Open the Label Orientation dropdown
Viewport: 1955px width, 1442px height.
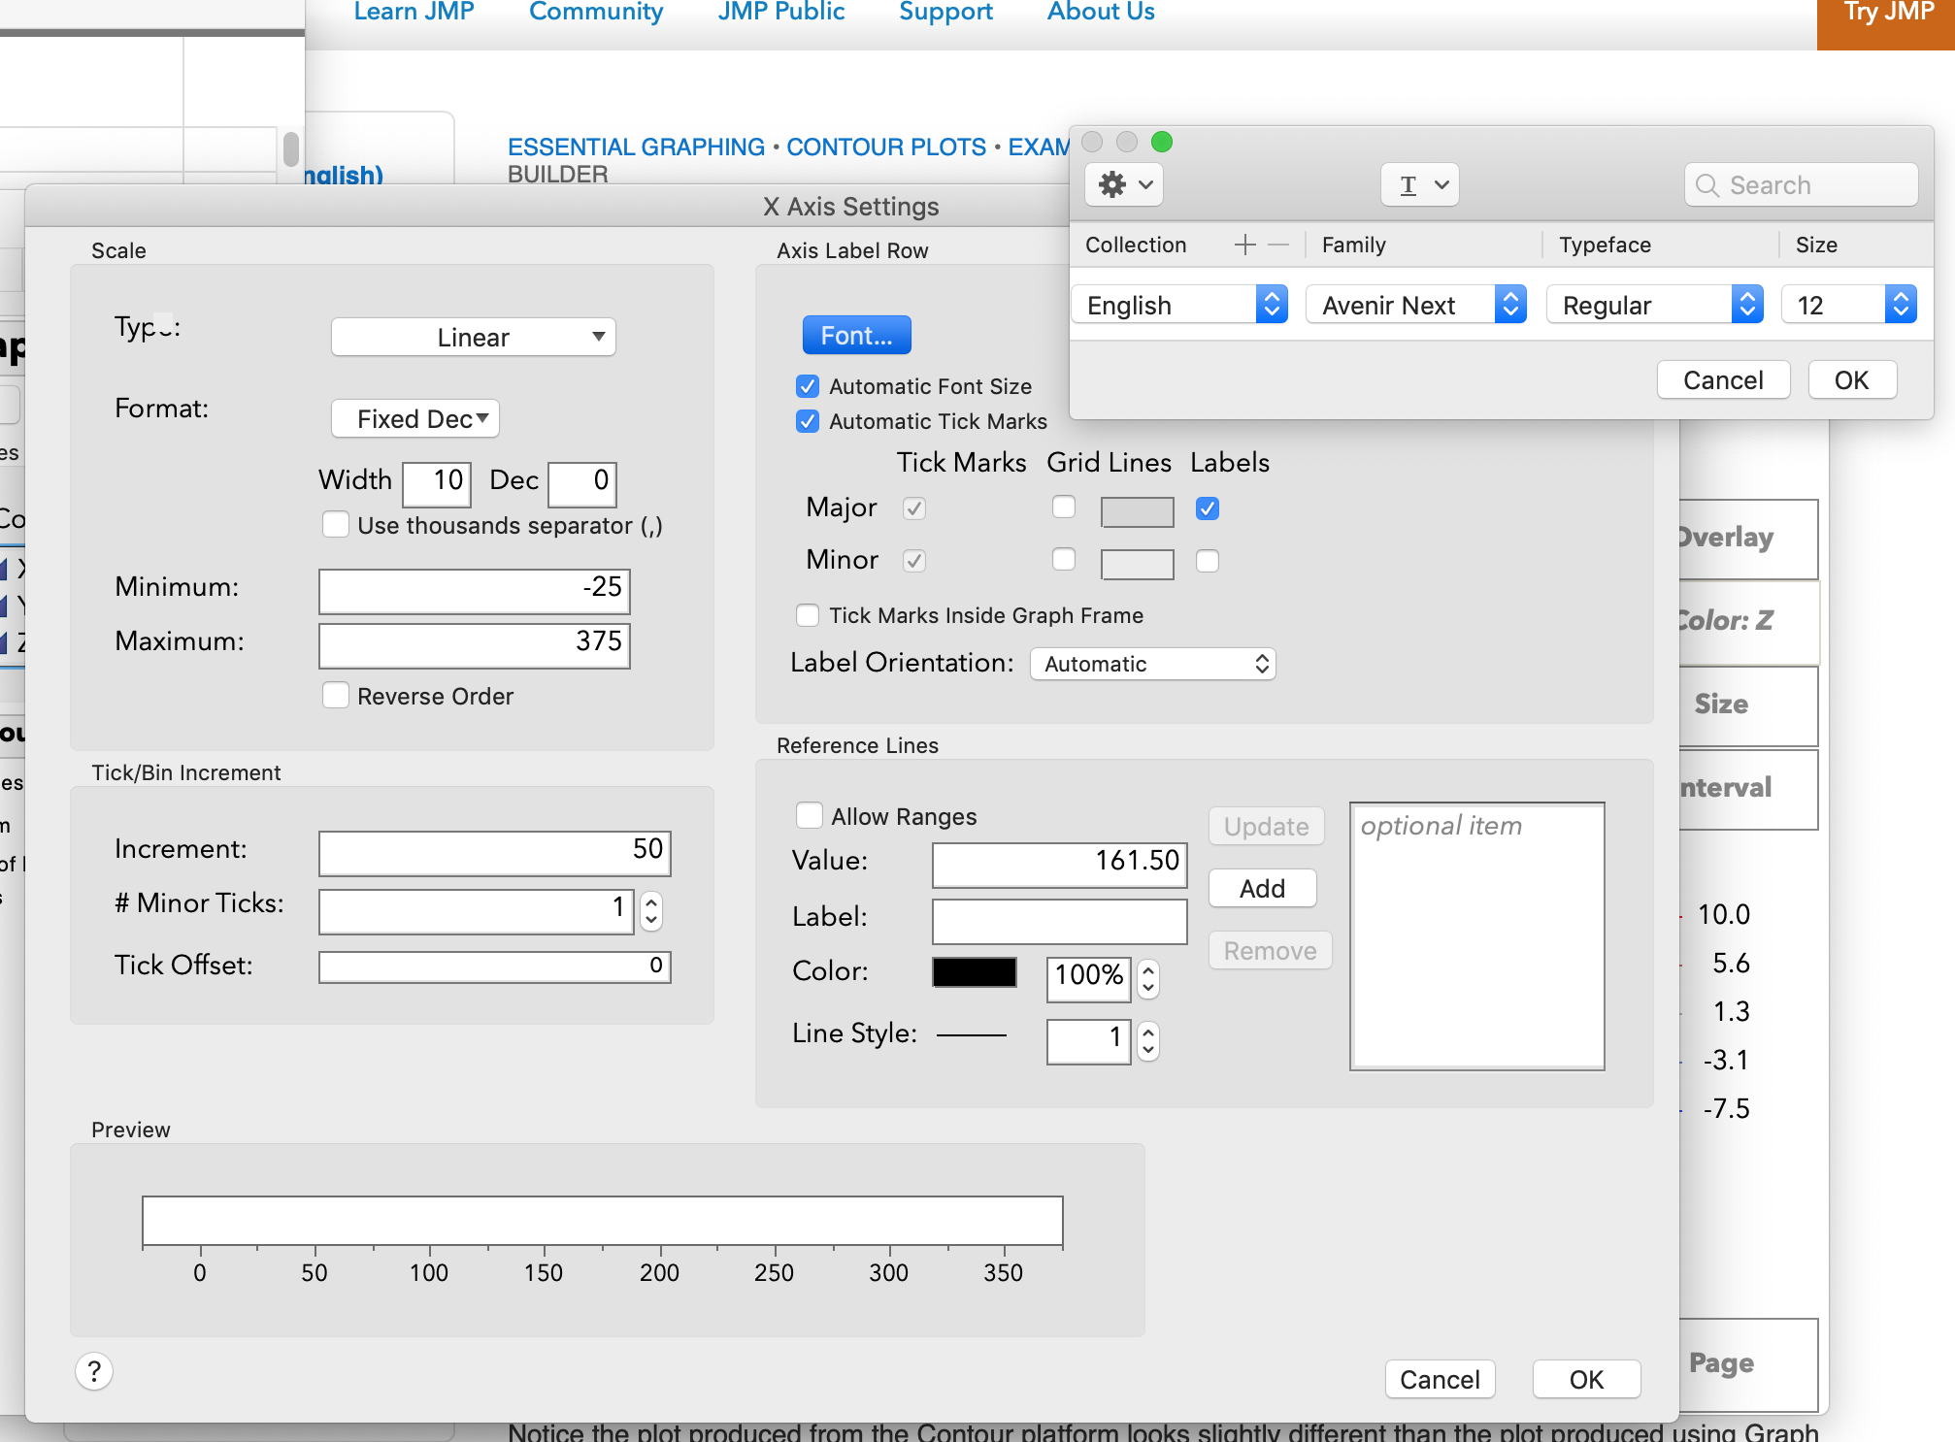point(1152,664)
